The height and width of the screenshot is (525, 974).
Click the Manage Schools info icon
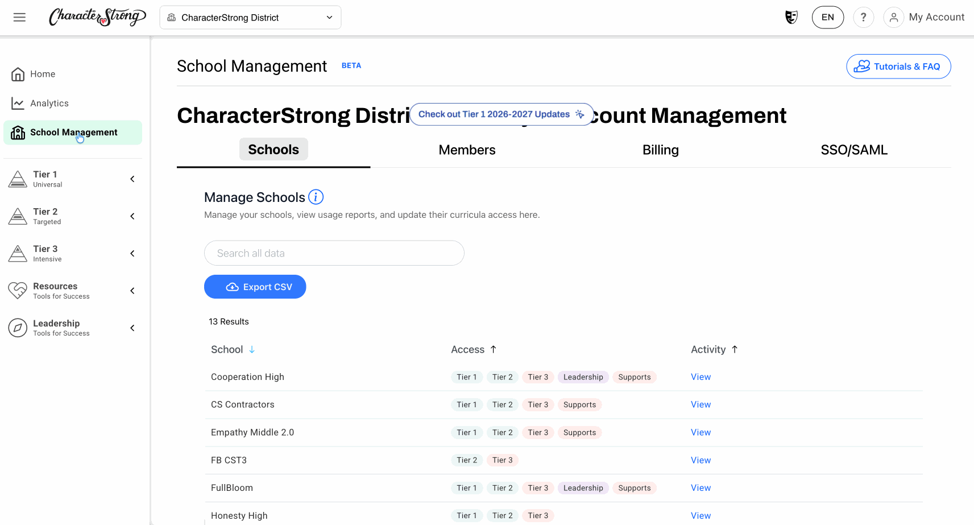pyautogui.click(x=316, y=197)
